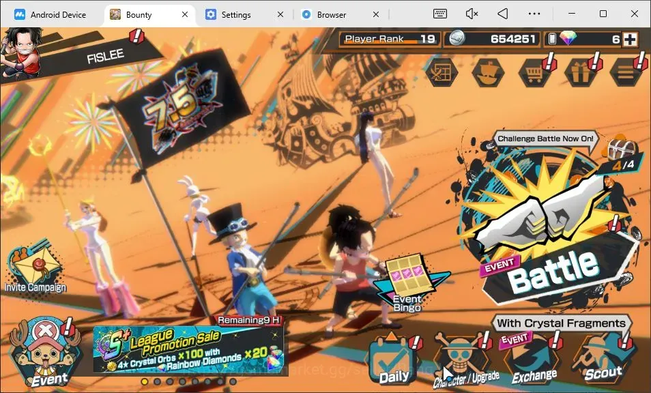Viewport: 651px width, 393px height.
Task: Tap the plus button to add diamonds
Action: (631, 40)
